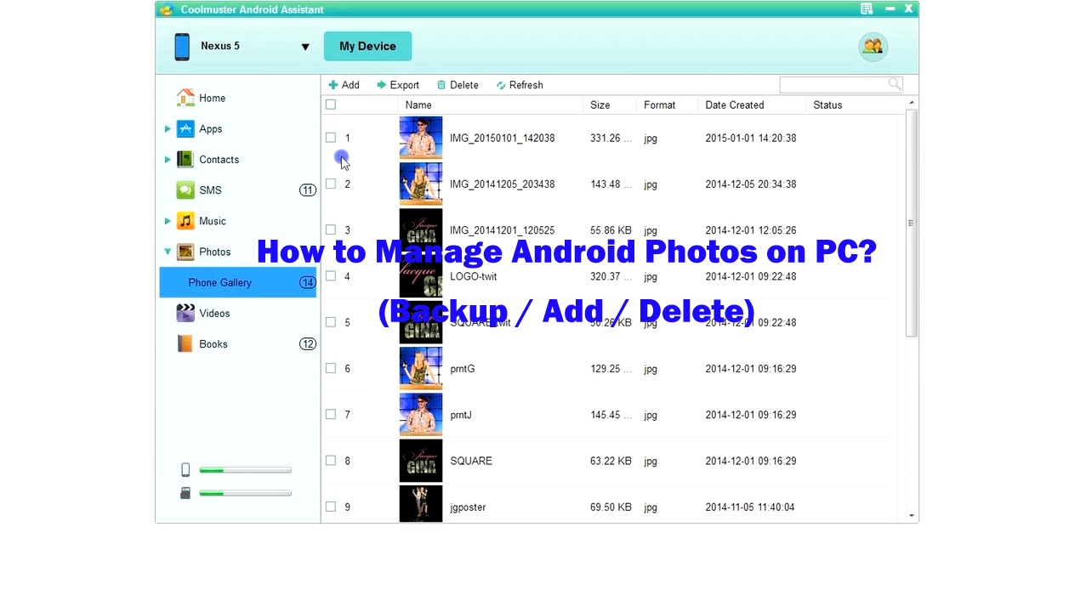Toggle the select-all checkbox in header
The width and height of the screenshot is (1069, 612).
click(x=331, y=105)
